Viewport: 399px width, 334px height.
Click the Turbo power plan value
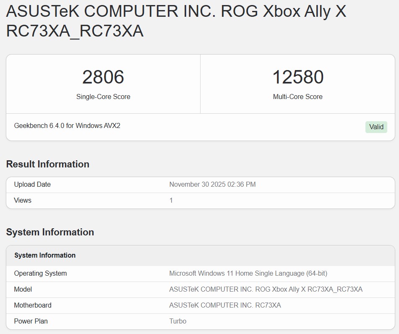(177, 321)
